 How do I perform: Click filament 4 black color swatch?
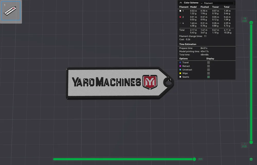(x=180, y=23)
